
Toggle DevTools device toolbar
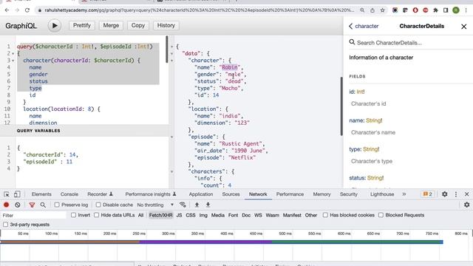coord(17,194)
